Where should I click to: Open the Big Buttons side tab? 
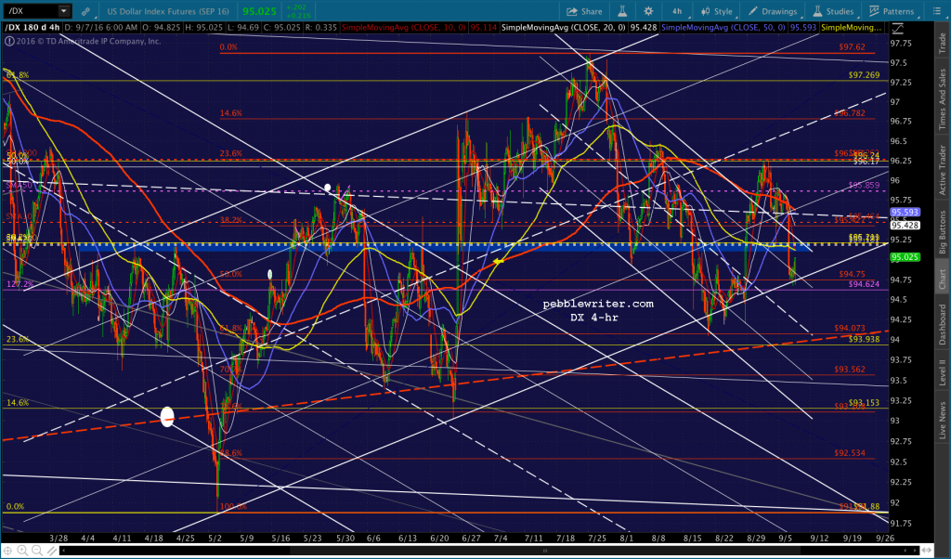point(943,232)
